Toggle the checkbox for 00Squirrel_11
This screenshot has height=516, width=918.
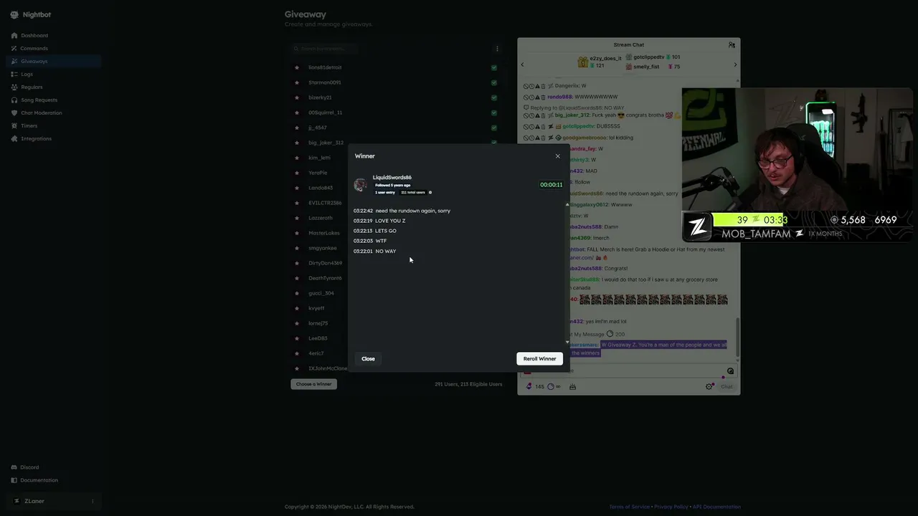click(494, 113)
